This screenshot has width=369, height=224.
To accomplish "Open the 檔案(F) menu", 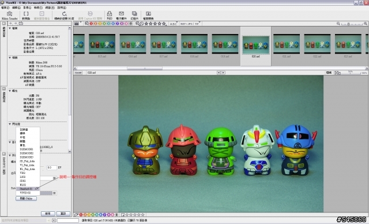I will click(x=5, y=7).
